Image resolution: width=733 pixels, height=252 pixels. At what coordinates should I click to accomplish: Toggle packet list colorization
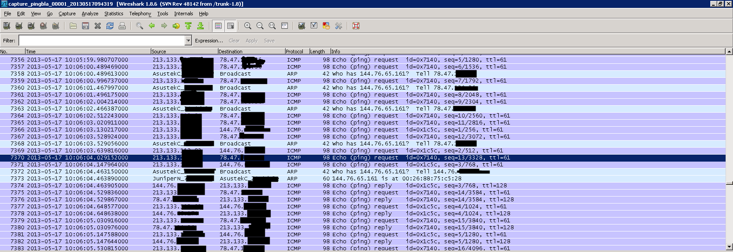(x=218, y=26)
